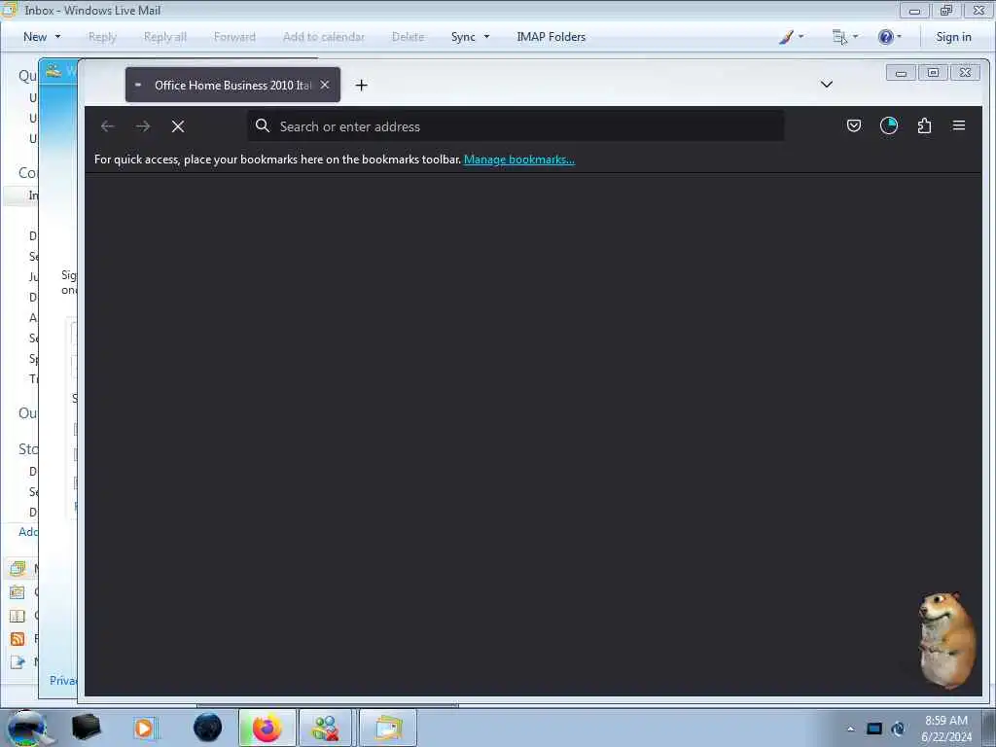Click Reply all in the Live Mail toolbar
The width and height of the screenshot is (996, 747).
pyautogui.click(x=165, y=37)
